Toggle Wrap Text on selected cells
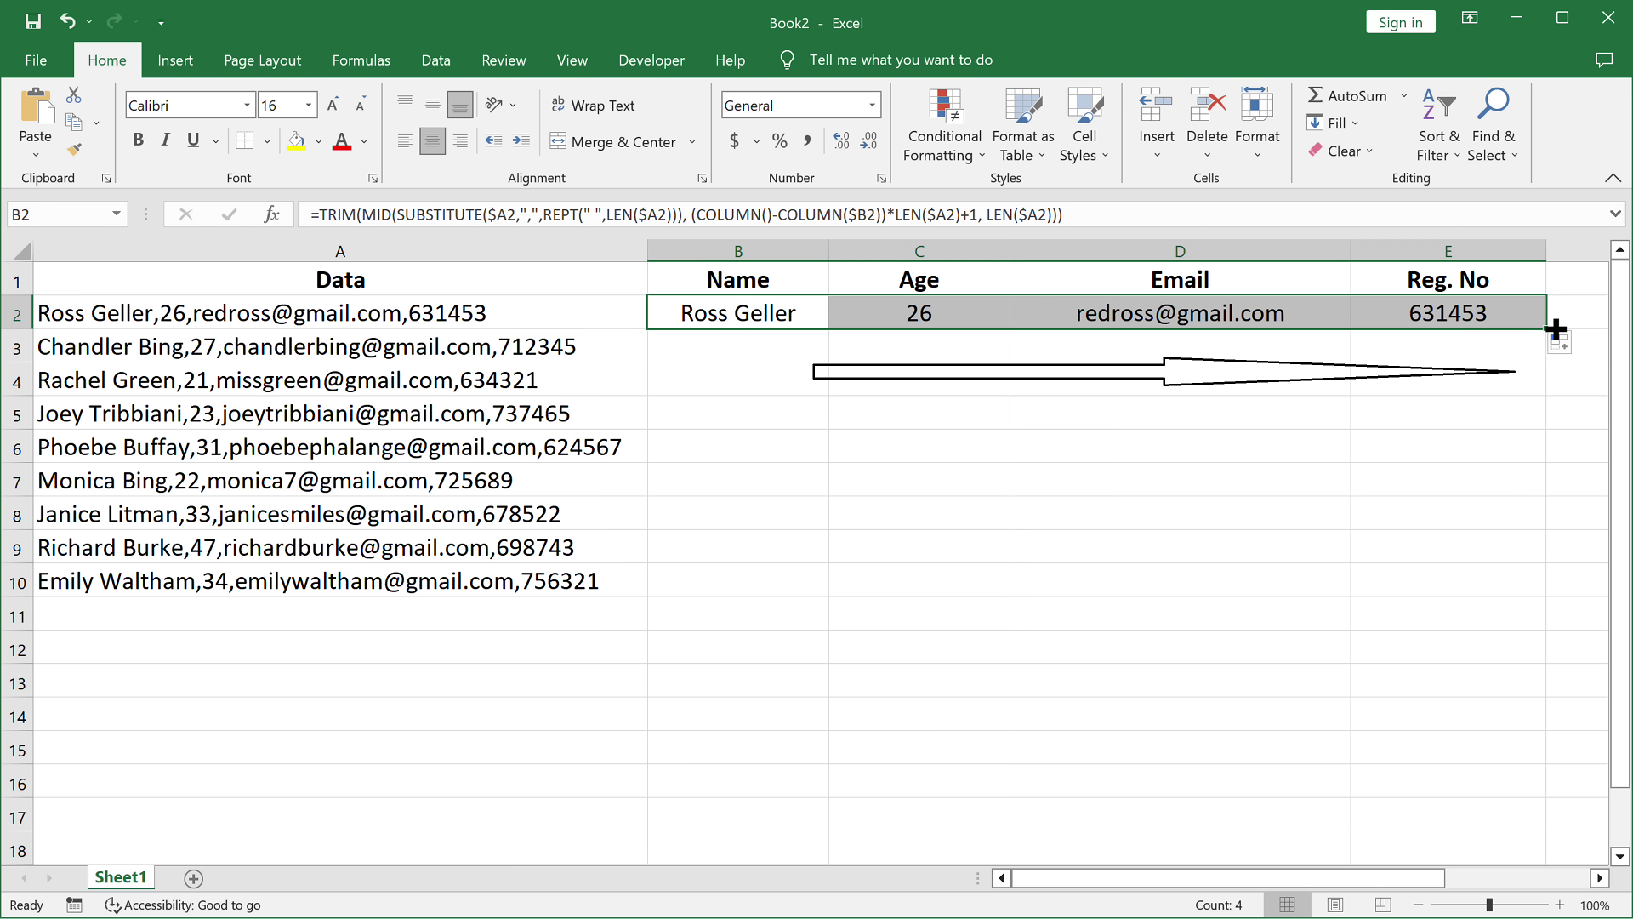This screenshot has height=919, width=1633. pyautogui.click(x=594, y=106)
